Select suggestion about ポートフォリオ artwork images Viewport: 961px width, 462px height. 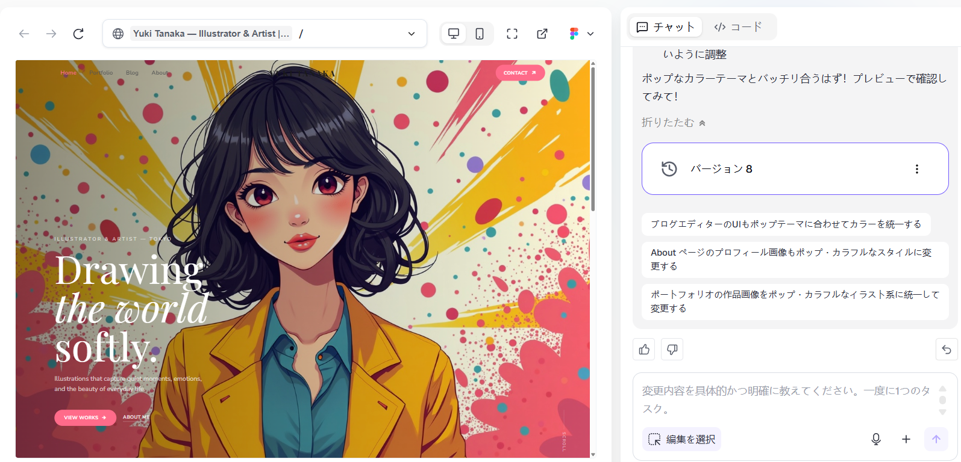(x=795, y=301)
